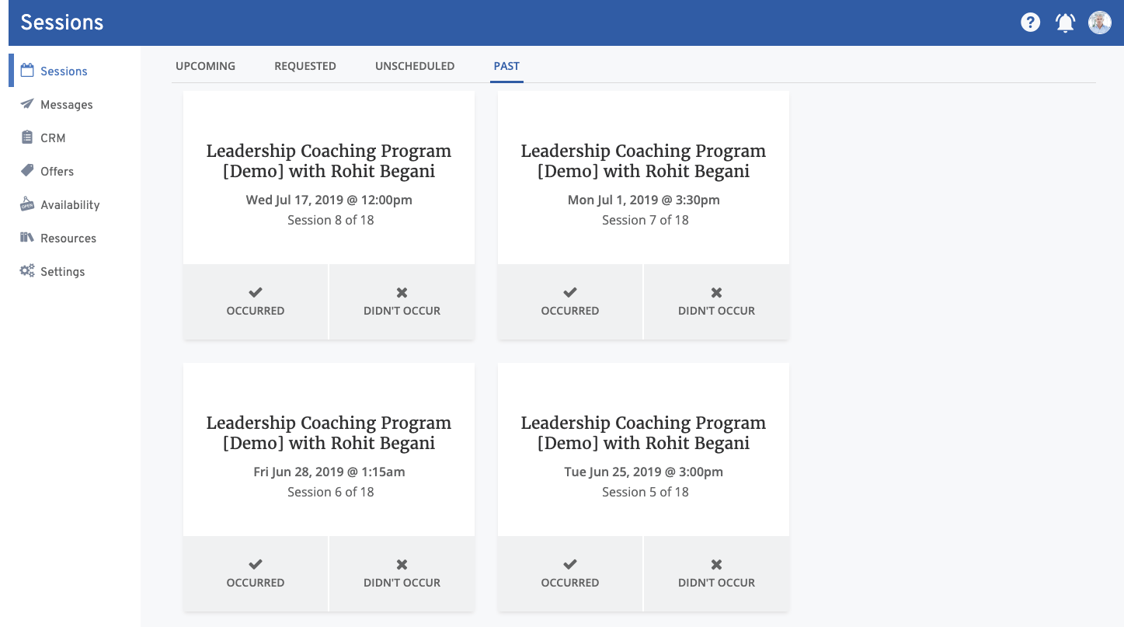Click the Resources books icon
1124x627 pixels.
[x=27, y=238]
